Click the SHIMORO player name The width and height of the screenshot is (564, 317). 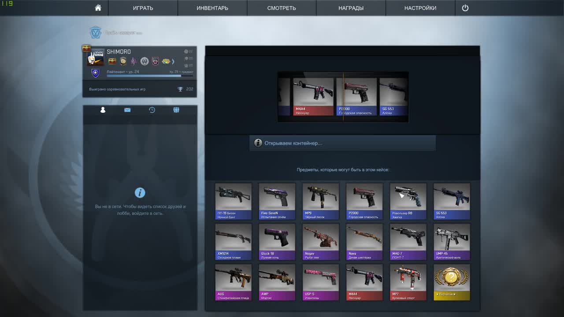click(119, 52)
